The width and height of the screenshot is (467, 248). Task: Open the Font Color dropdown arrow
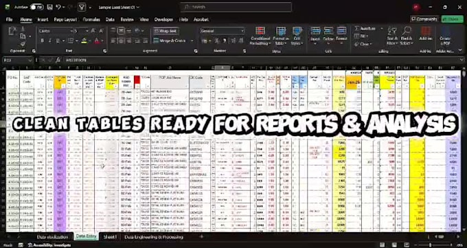pyautogui.click(x=102, y=41)
